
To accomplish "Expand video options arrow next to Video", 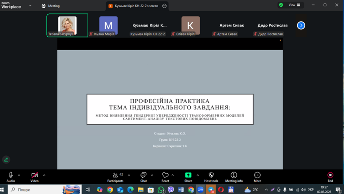I will (x=44, y=175).
